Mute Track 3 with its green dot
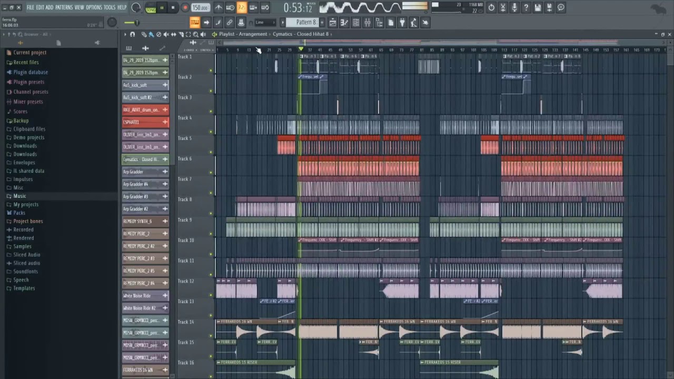 (211, 111)
